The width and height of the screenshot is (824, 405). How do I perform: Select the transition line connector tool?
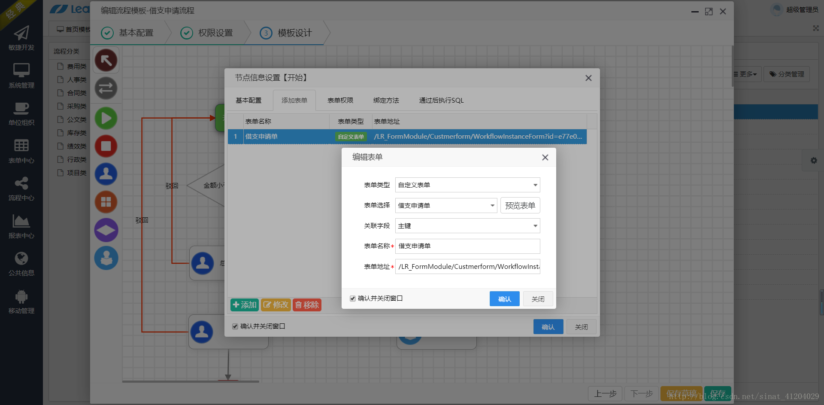pyautogui.click(x=106, y=88)
